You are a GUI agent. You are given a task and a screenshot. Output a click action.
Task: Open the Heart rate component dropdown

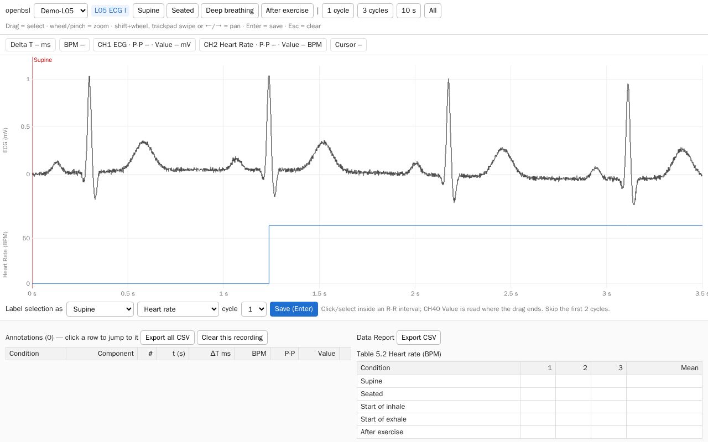pyautogui.click(x=178, y=309)
